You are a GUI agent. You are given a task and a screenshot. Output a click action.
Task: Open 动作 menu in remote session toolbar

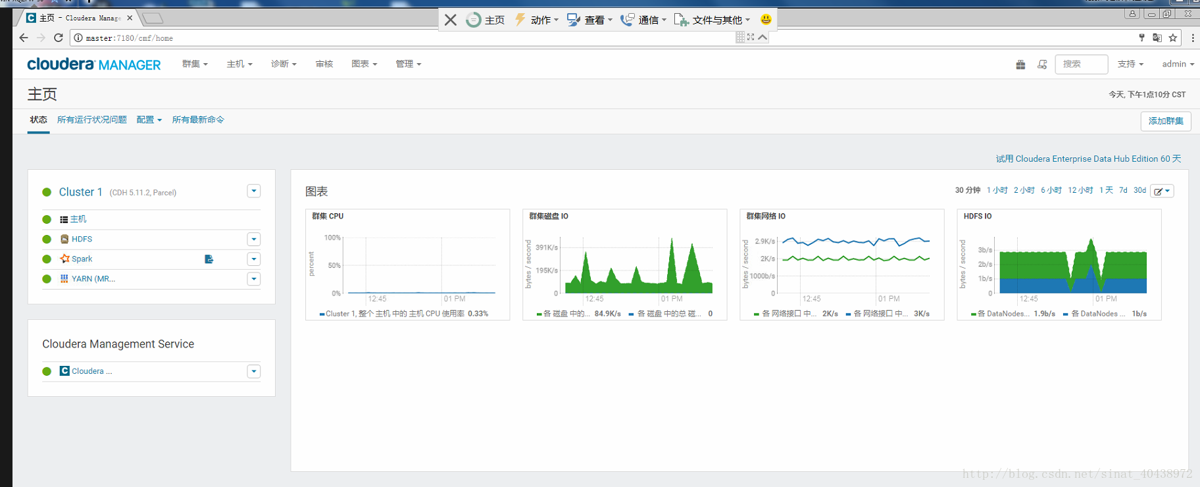pyautogui.click(x=537, y=20)
